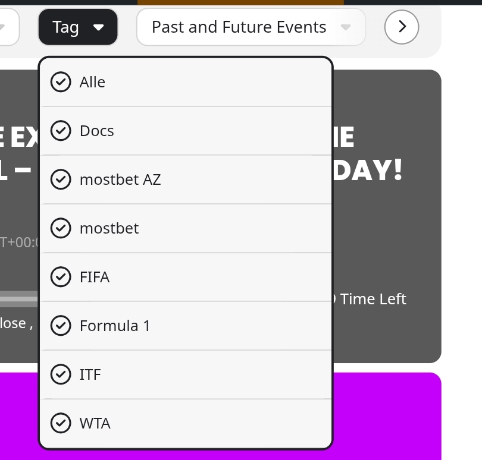Pick the ITF tag from list
The height and width of the screenshot is (460, 482).
[x=90, y=374]
